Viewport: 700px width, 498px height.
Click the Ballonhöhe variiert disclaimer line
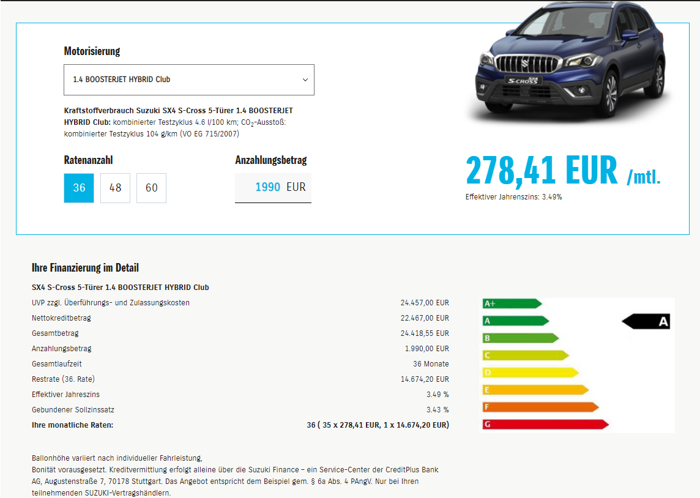tap(117, 458)
